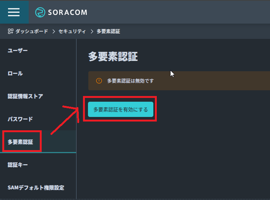Click the 多要素認証は無効です alert banner
Viewport: 270px width, 200px height.
[x=179, y=81]
